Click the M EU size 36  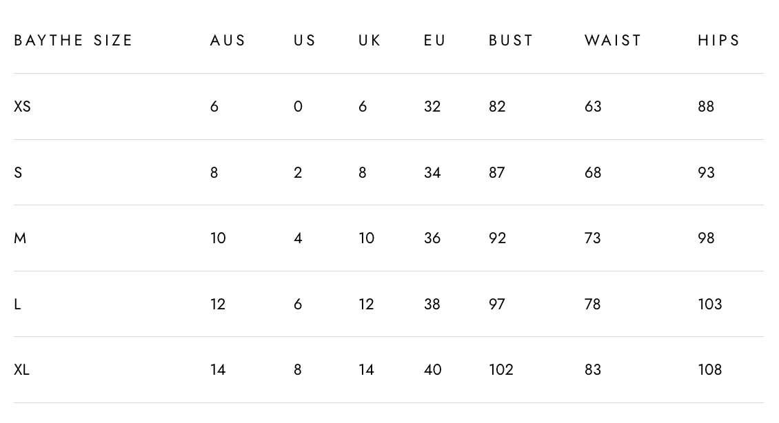point(432,238)
